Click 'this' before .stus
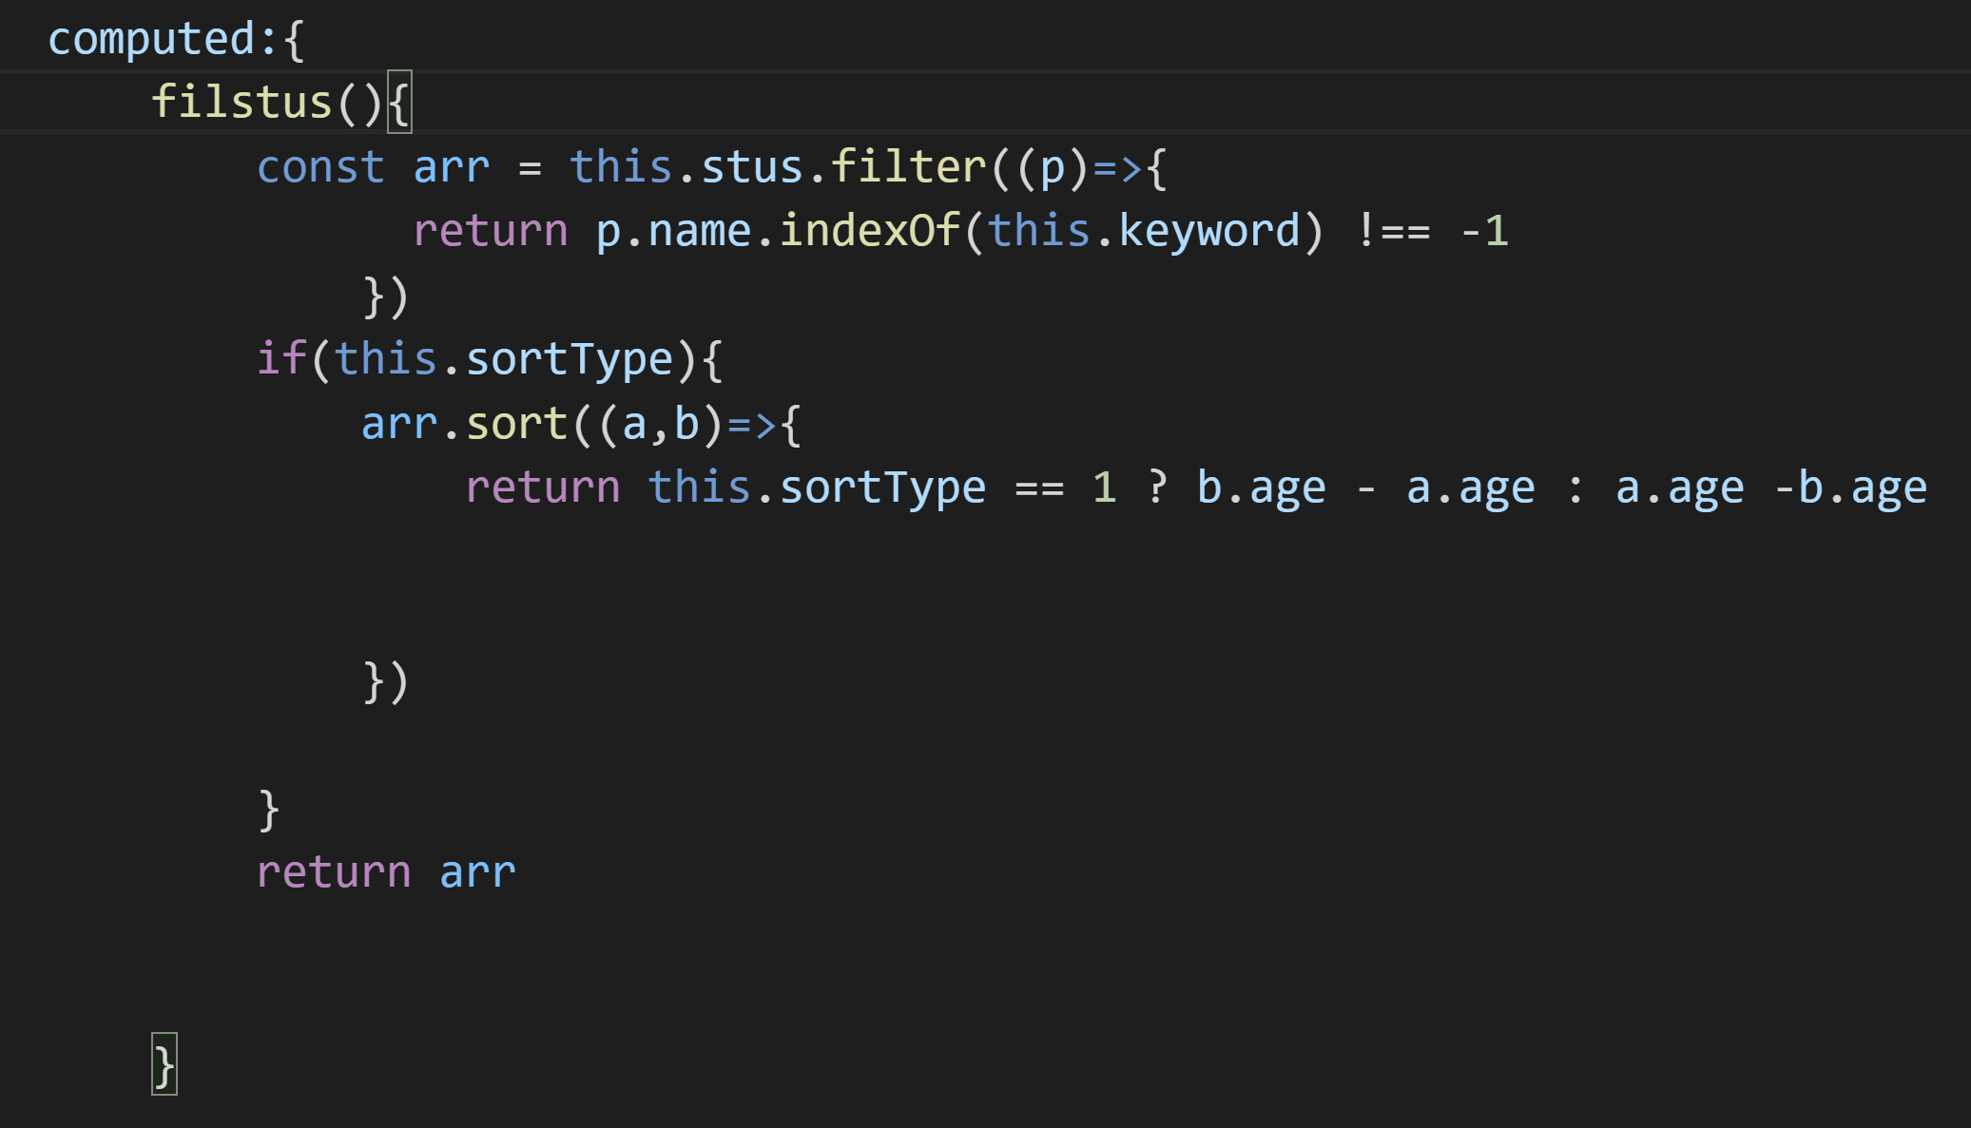Viewport: 1971px width, 1128px height. pyautogui.click(x=622, y=167)
